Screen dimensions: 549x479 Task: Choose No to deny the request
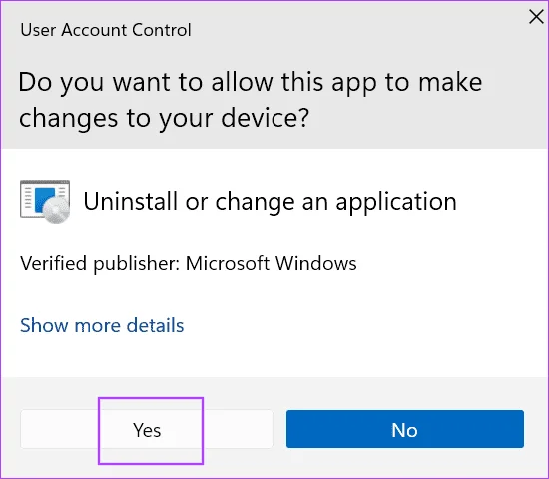click(x=405, y=429)
